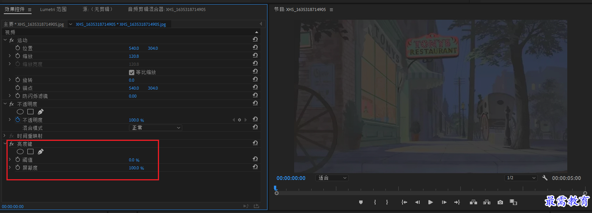The height and width of the screenshot is (213, 592).
Task: Add marker in program monitor
Action: [361, 202]
